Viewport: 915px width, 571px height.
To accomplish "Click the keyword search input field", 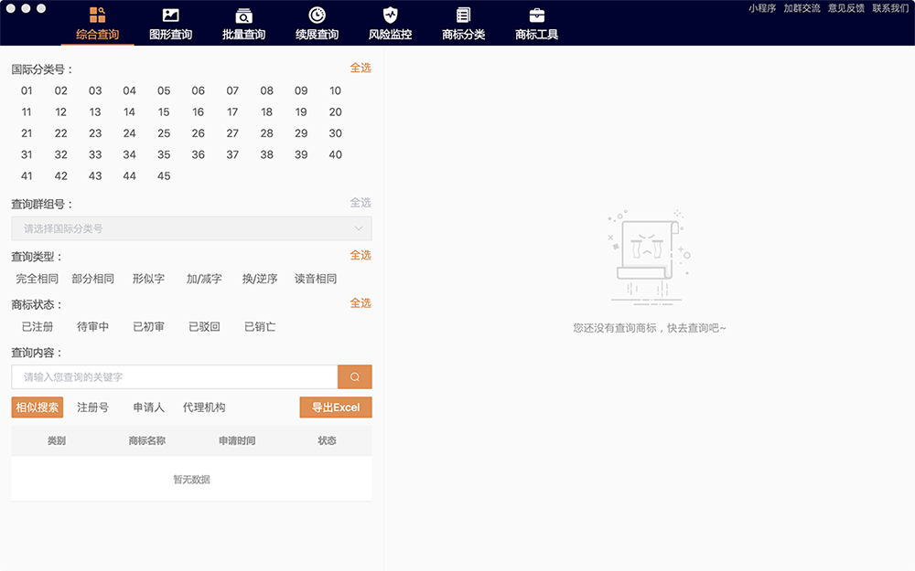I will [174, 377].
